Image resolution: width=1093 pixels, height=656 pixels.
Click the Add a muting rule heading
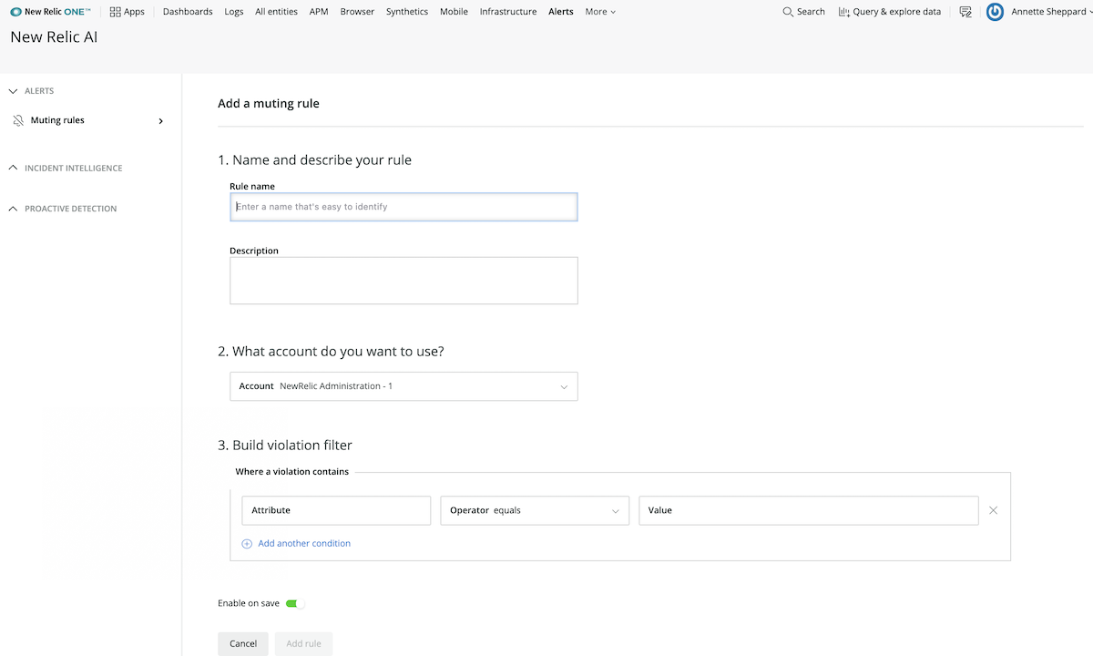pos(269,104)
